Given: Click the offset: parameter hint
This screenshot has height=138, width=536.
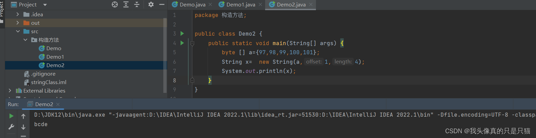Looking at the screenshot, I should point(314,62).
